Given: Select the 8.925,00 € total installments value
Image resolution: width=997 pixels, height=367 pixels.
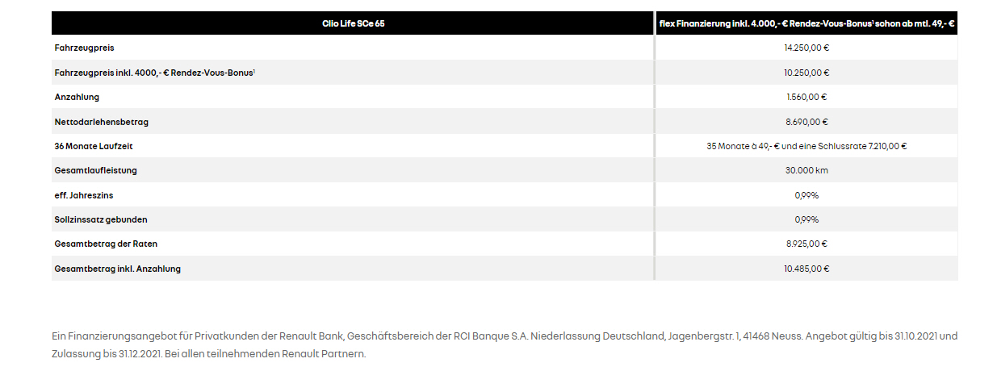Looking at the screenshot, I should point(806,244).
